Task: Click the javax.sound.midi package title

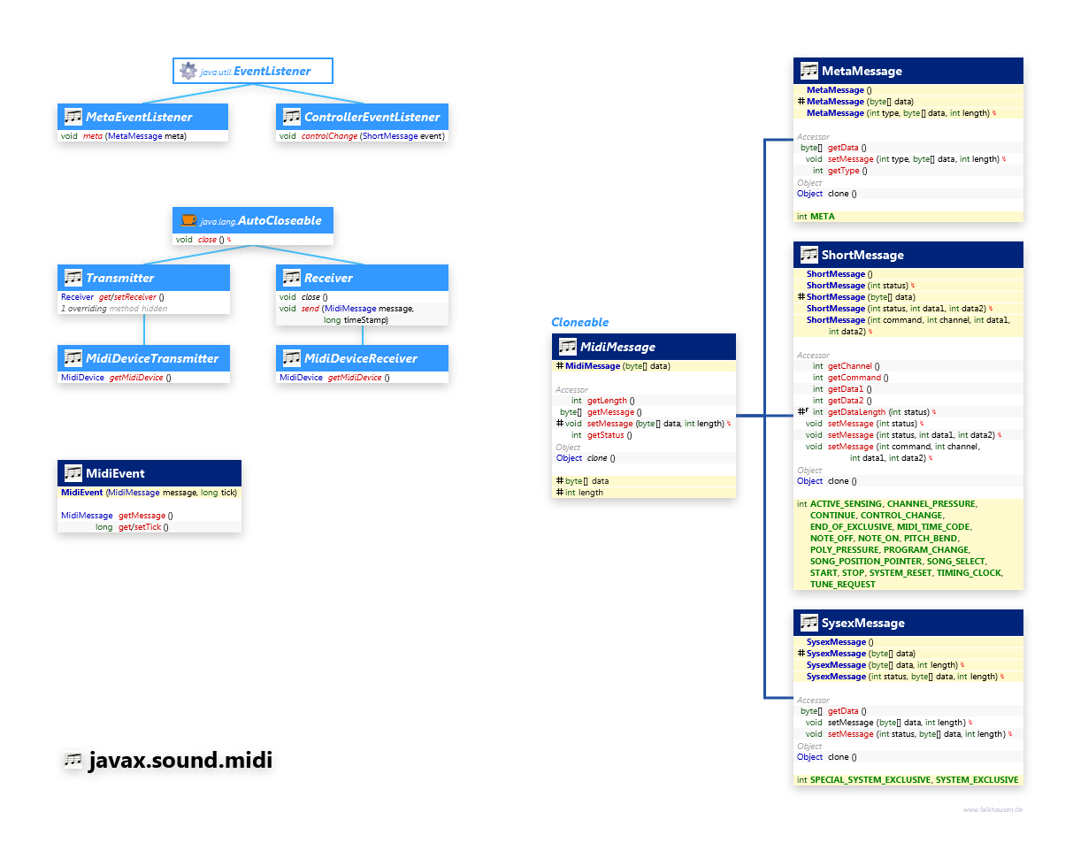Action: pos(180,761)
